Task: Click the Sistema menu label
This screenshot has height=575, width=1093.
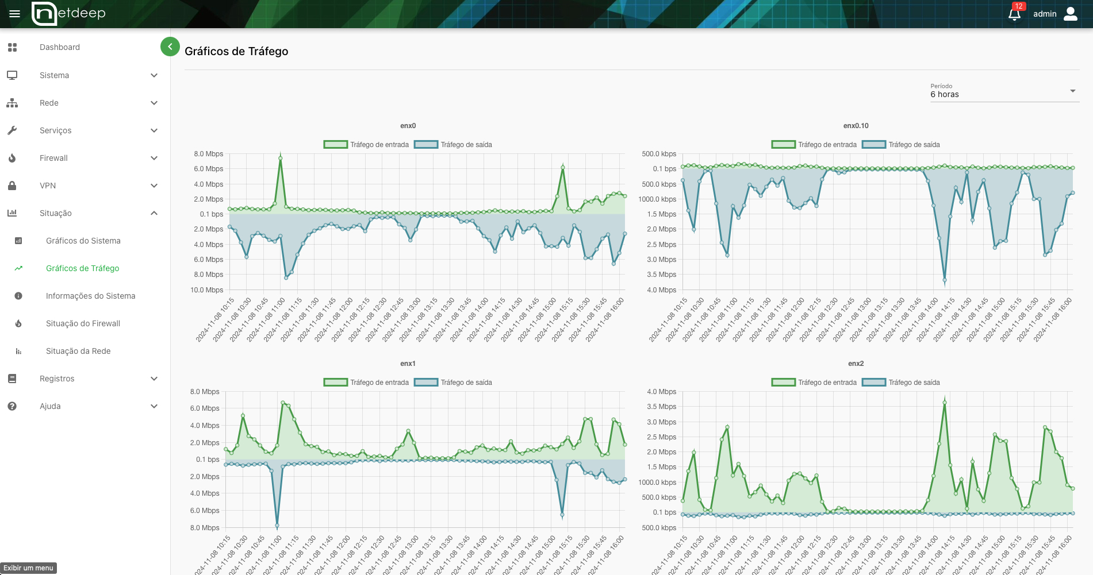Action: coord(54,75)
